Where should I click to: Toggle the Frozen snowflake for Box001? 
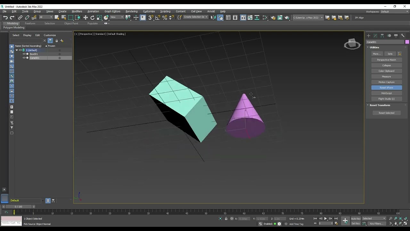60,54
